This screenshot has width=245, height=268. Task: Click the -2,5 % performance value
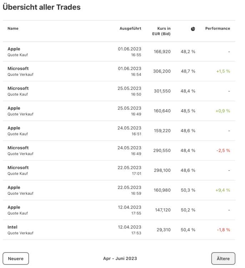223,150
